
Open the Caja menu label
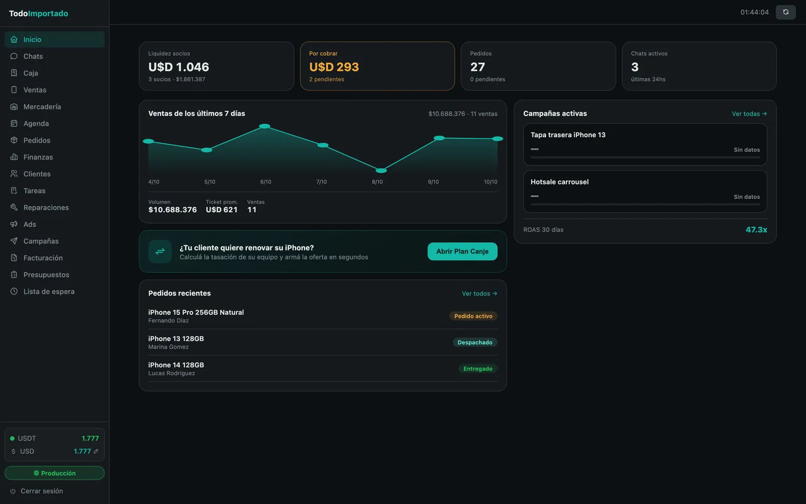(x=31, y=73)
